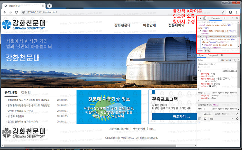Select the 공지사항 tab
242x150 pixels.
tap(11, 93)
